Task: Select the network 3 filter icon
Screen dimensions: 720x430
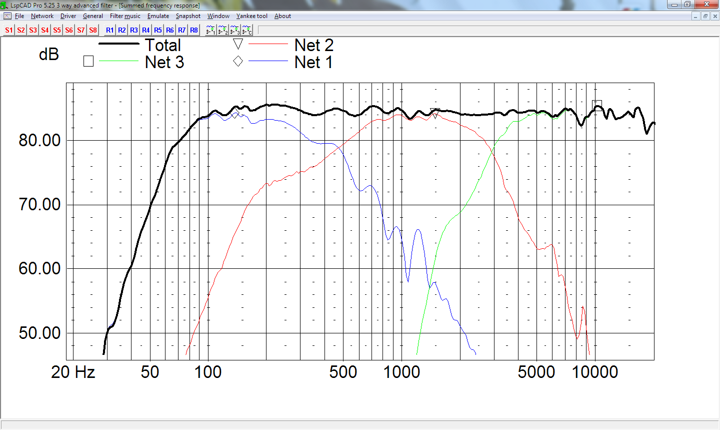Action: coord(235,30)
